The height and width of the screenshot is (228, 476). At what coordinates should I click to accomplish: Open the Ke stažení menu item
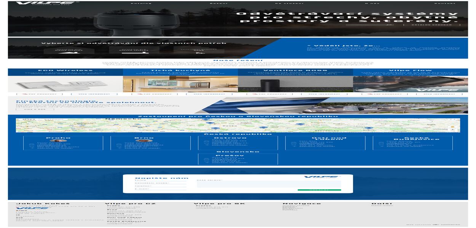click(289, 3)
